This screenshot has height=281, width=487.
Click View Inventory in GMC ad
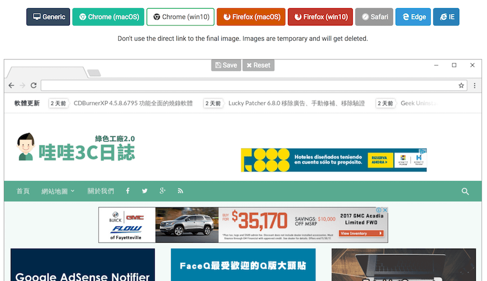[361, 233]
